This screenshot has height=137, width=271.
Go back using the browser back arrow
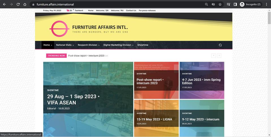point(5,4)
